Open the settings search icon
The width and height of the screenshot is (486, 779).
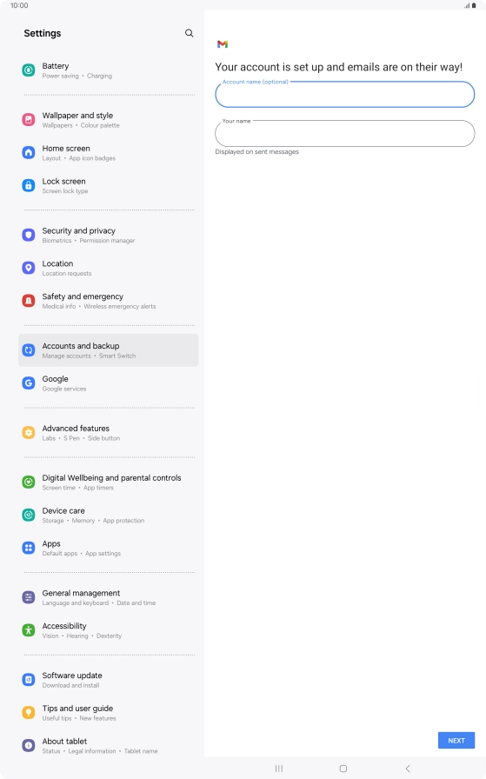tap(189, 33)
